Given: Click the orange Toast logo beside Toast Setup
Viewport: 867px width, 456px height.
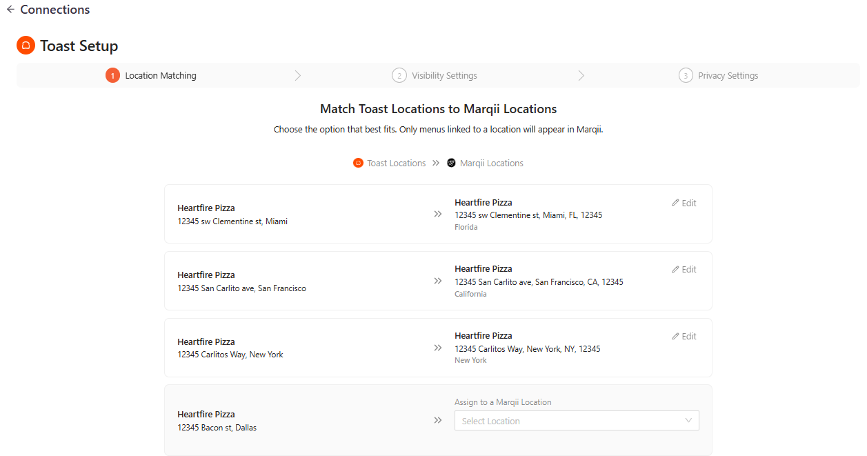Looking at the screenshot, I should [26, 46].
